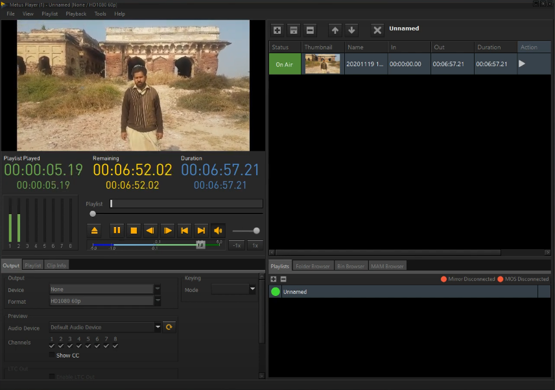
Task: Click the Duration column header
Action: (x=495, y=47)
